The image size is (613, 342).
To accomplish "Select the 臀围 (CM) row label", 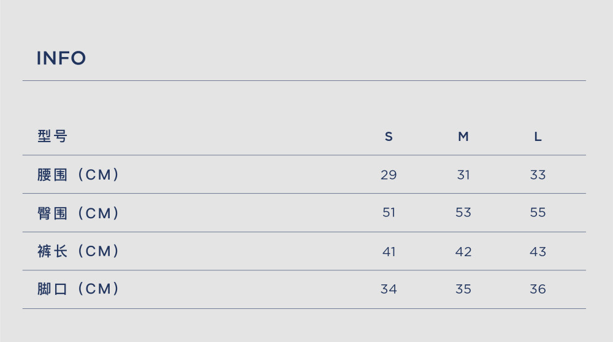I will point(78,213).
